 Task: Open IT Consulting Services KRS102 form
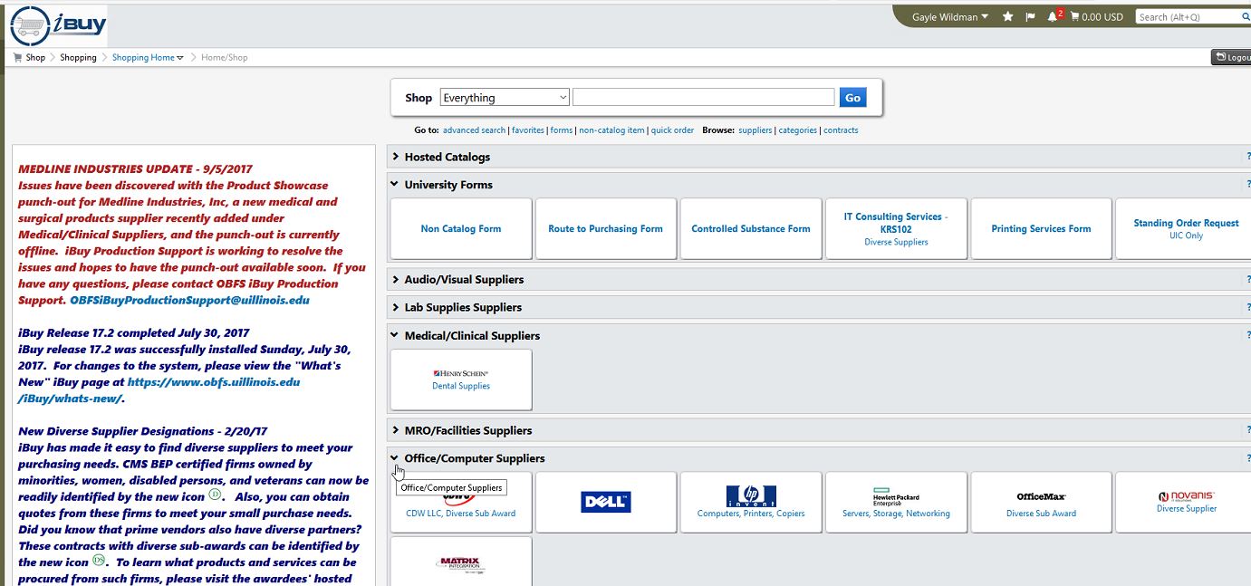click(x=896, y=229)
